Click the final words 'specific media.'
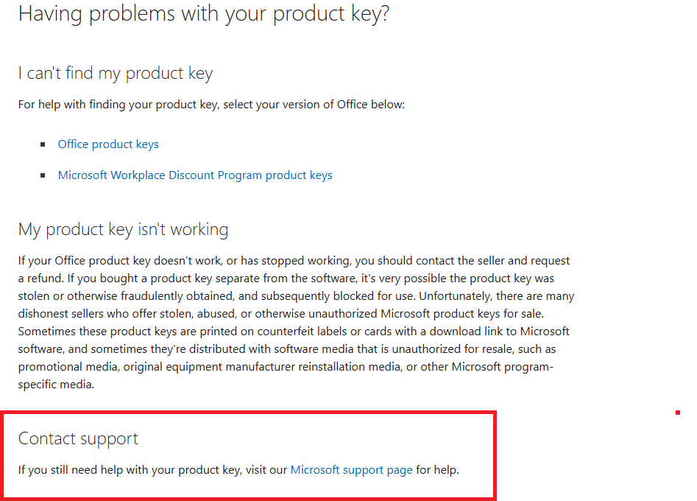 coord(56,385)
